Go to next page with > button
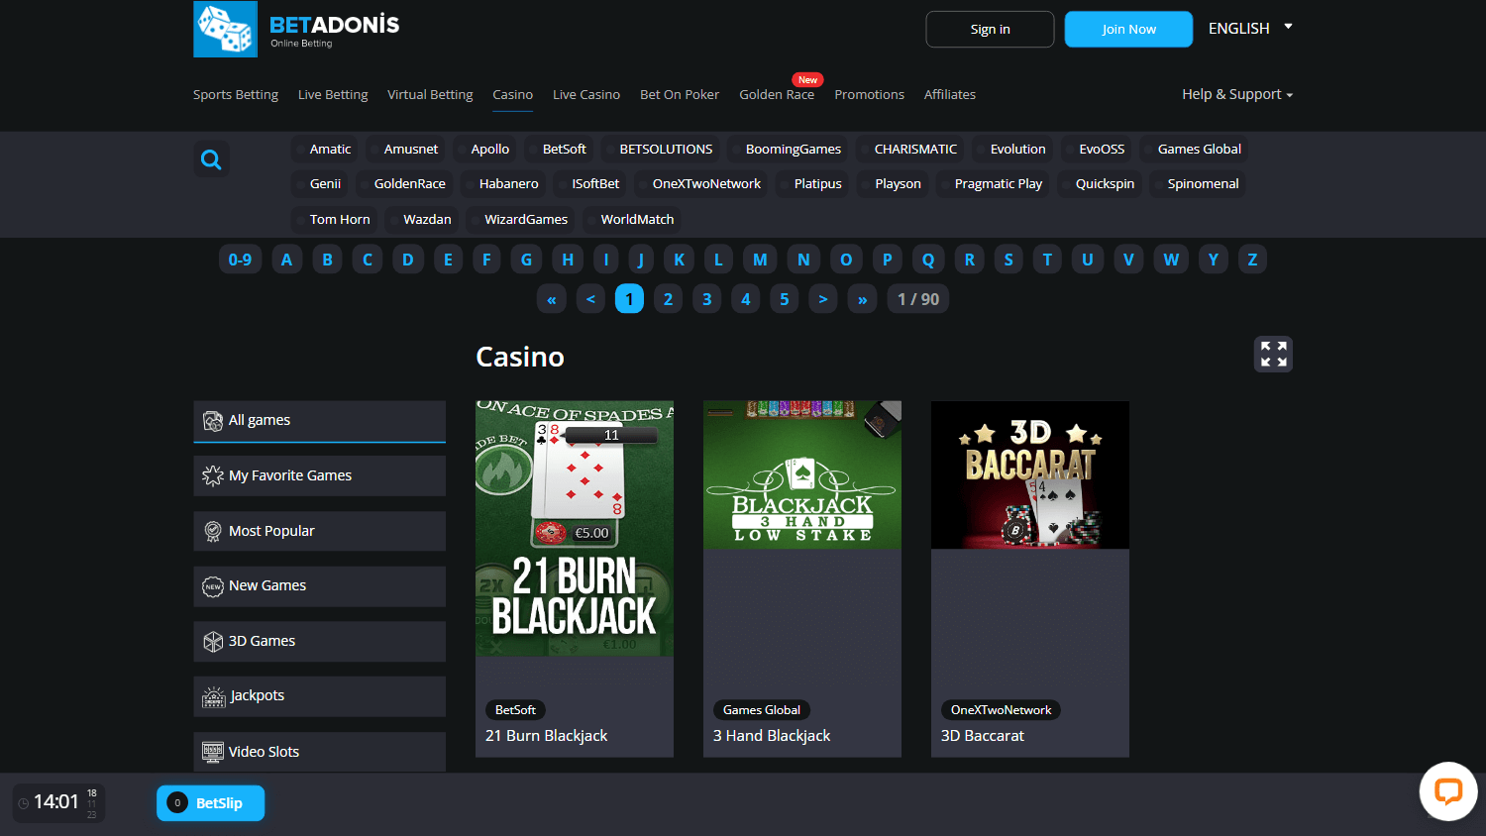This screenshot has height=836, width=1486. click(x=823, y=299)
